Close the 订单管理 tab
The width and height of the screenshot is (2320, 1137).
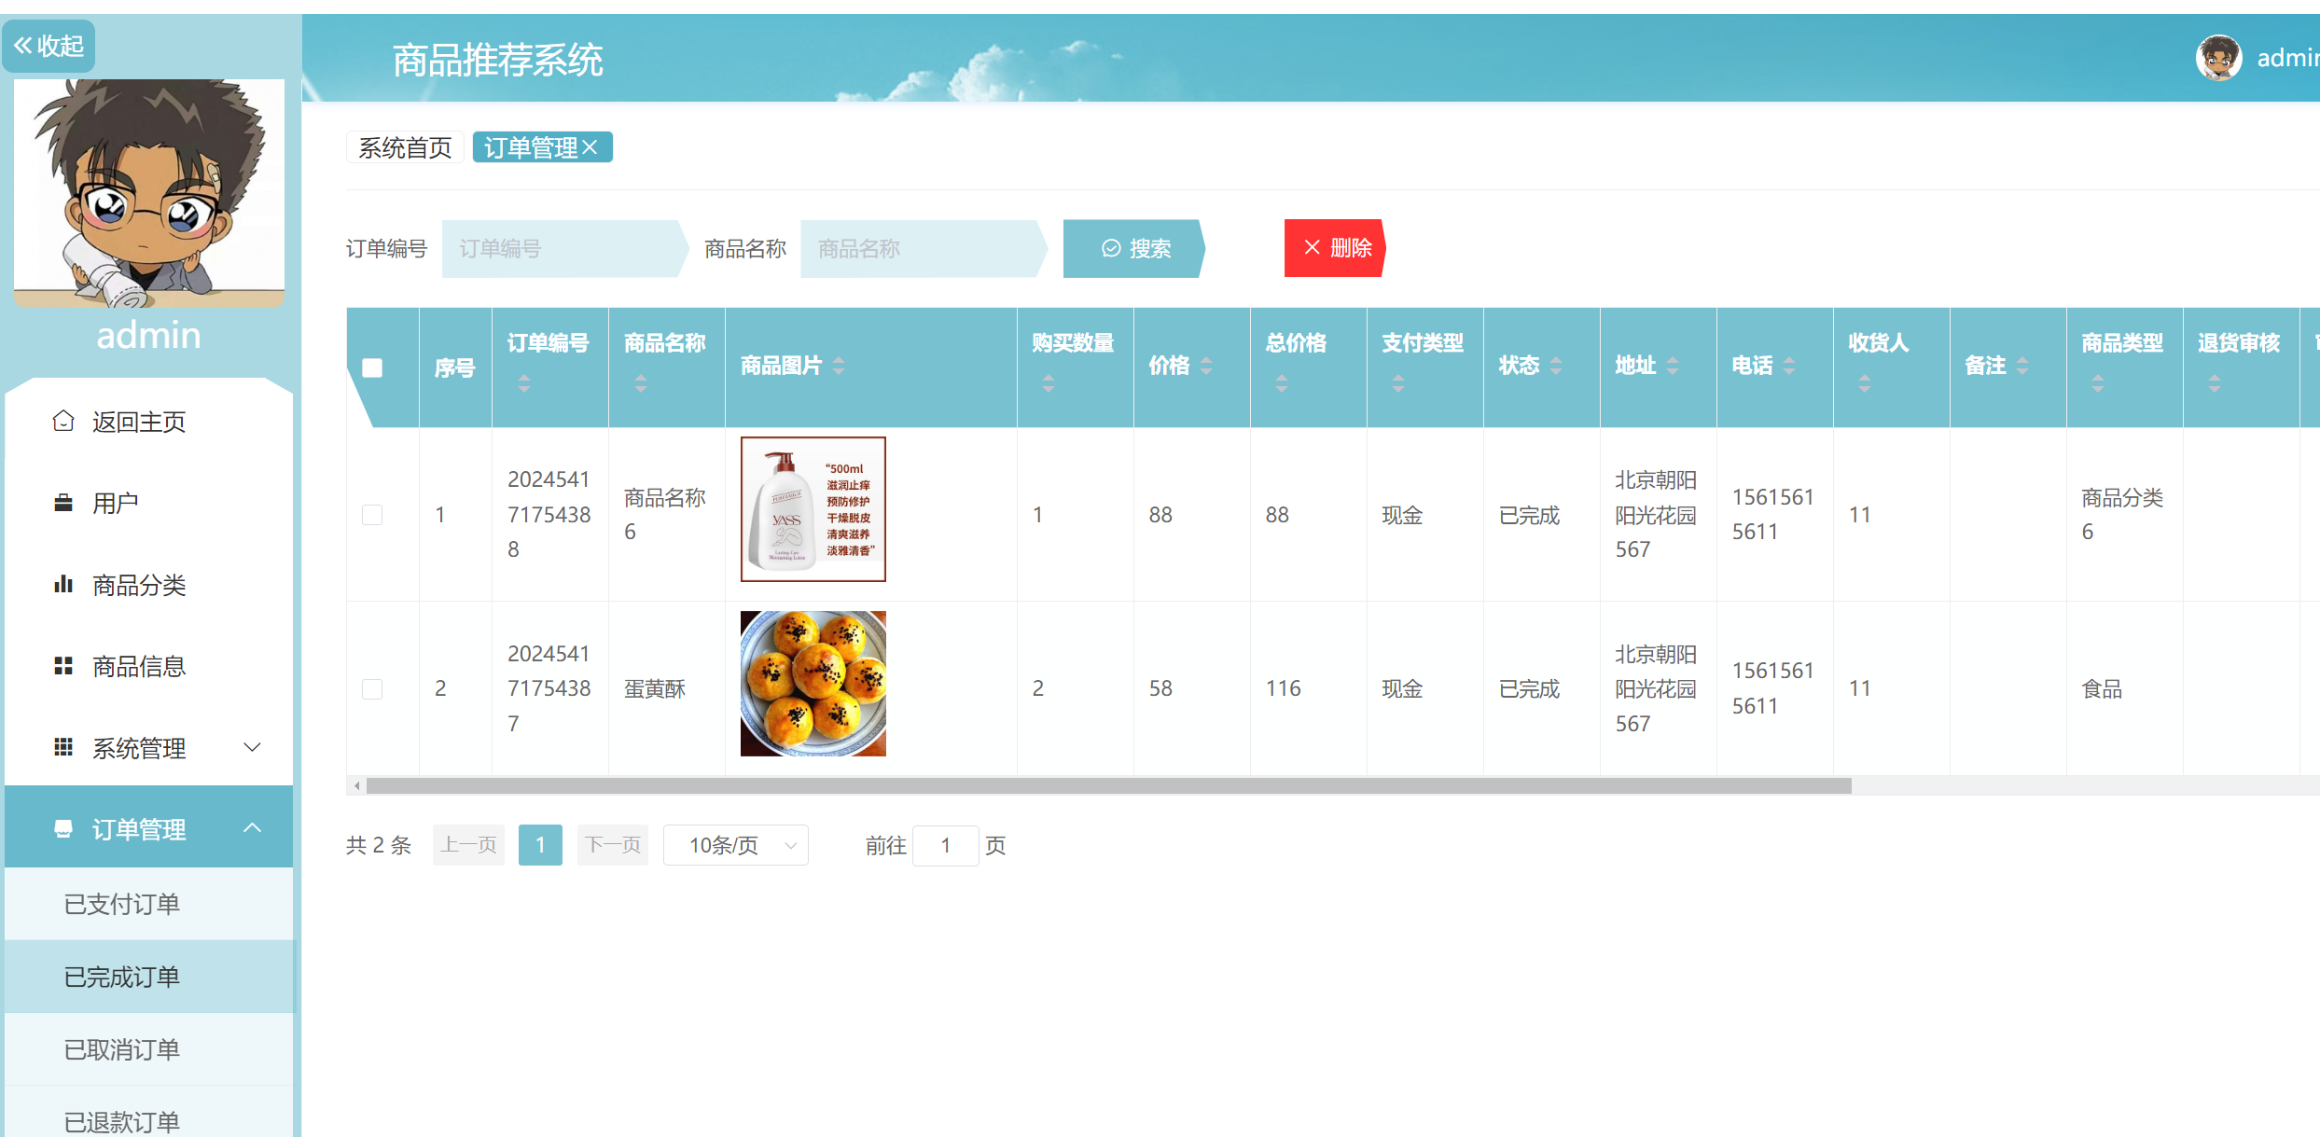click(590, 146)
